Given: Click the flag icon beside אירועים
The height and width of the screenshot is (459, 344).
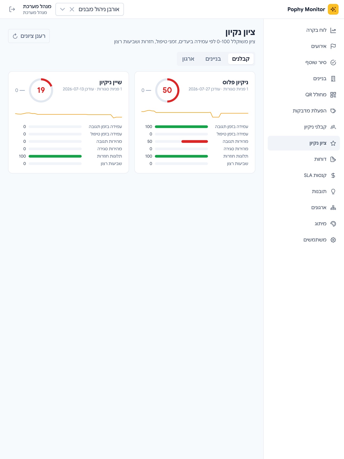Looking at the screenshot, I should click(333, 46).
